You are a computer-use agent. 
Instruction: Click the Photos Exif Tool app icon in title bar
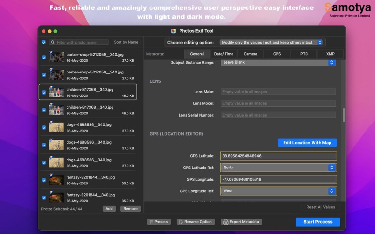(173, 31)
